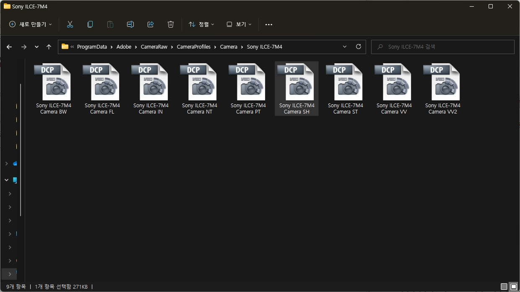The height and width of the screenshot is (292, 520).
Task: Click the folder icon in title bar
Action: pyautogui.click(x=7, y=6)
